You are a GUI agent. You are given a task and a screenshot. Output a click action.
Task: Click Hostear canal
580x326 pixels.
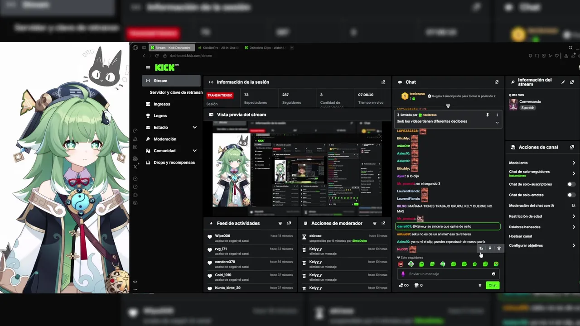tap(521, 236)
